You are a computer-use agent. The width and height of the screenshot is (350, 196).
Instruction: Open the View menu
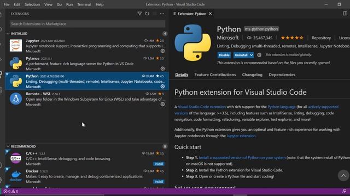click(48, 4)
